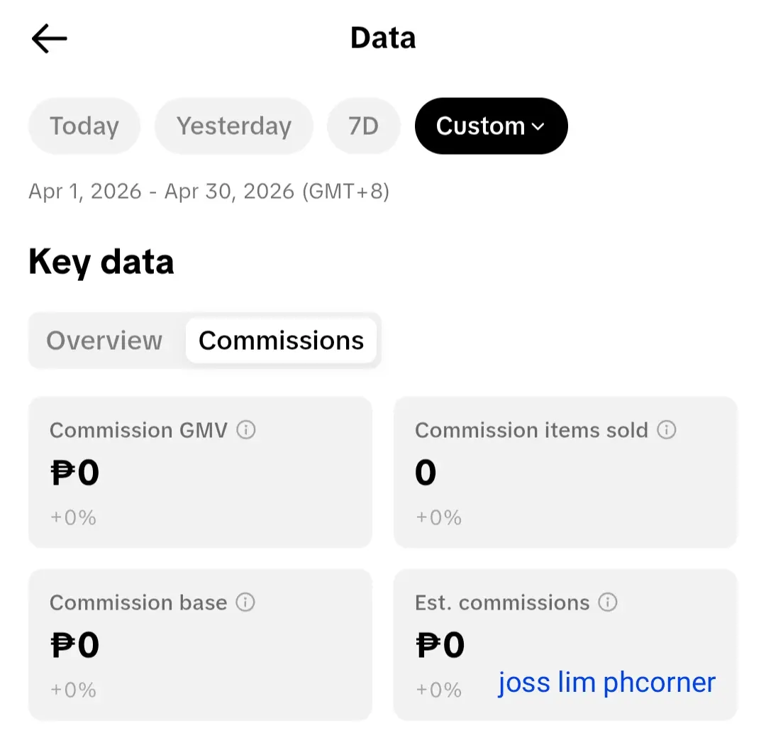The height and width of the screenshot is (755, 766).
Task: Click the Data page title
Action: pos(383,38)
